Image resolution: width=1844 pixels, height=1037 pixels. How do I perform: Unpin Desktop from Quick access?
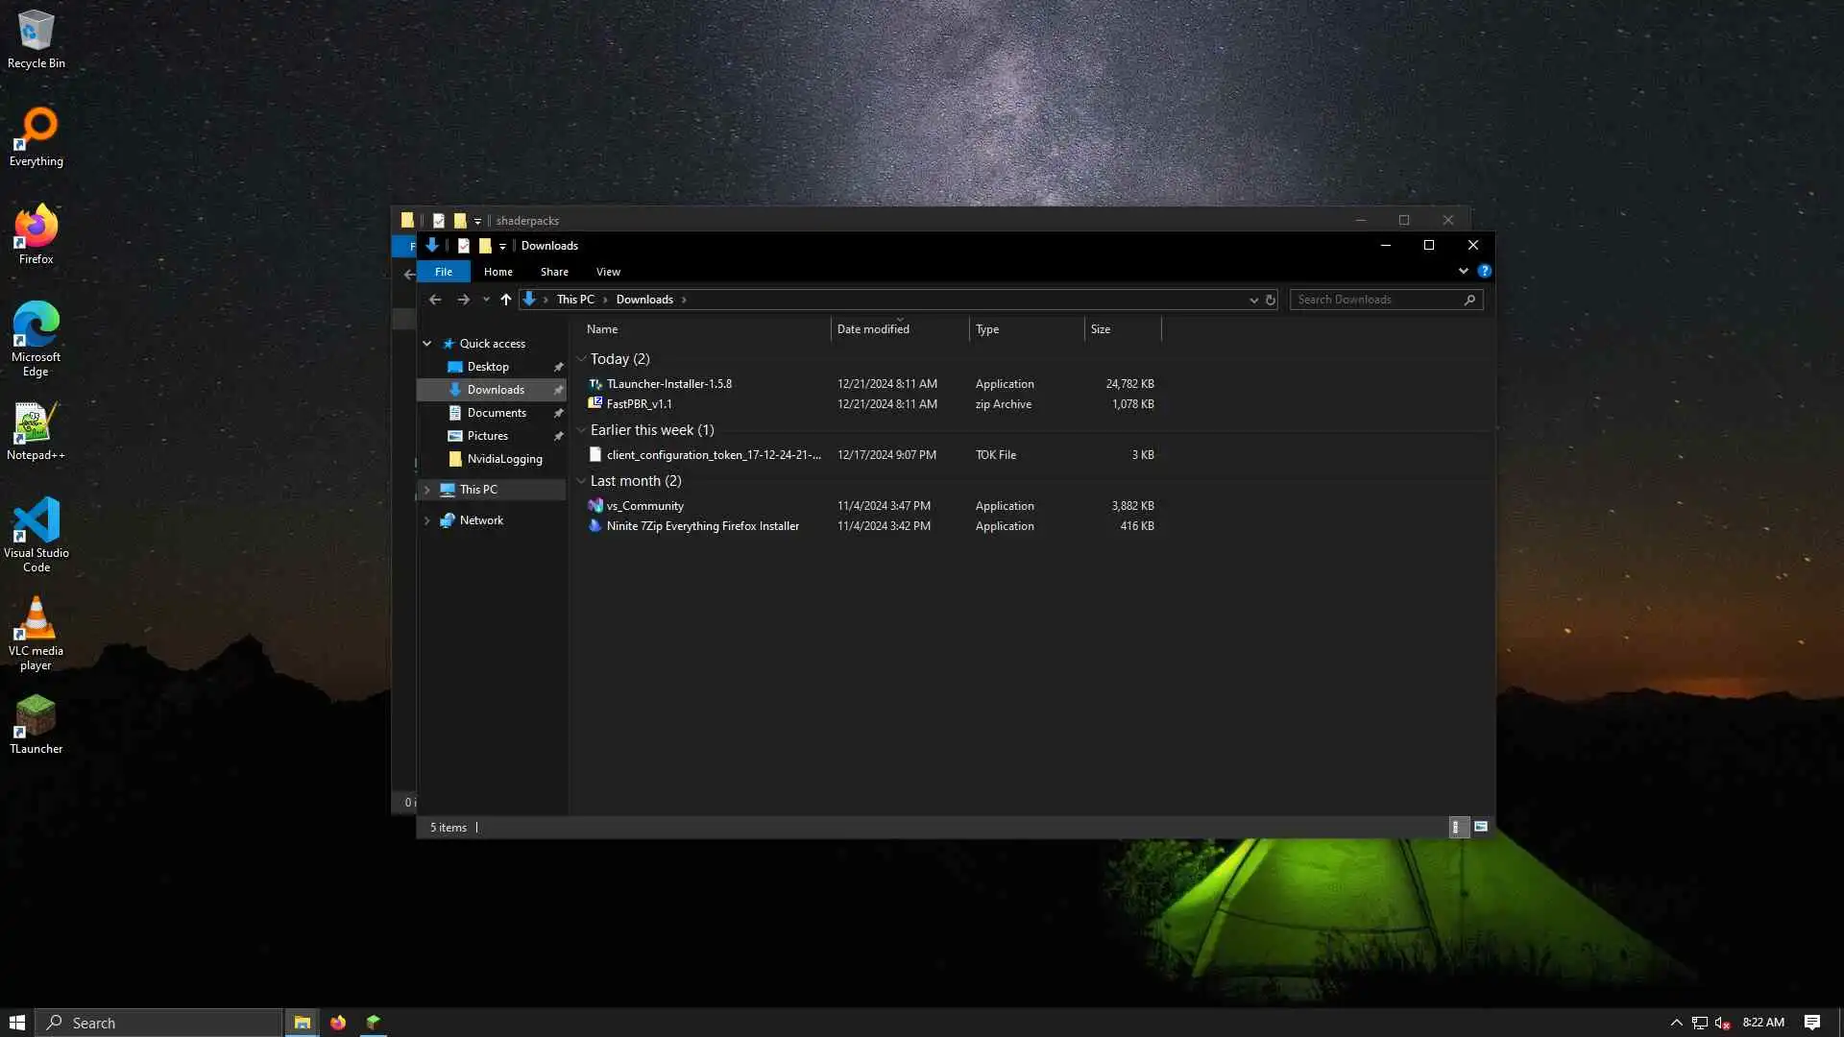coord(558,367)
